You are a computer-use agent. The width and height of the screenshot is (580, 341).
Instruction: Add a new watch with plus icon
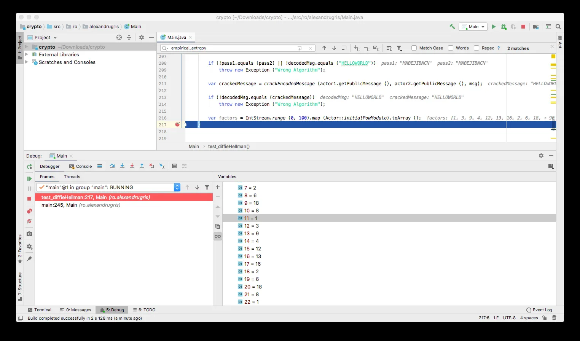[218, 187]
